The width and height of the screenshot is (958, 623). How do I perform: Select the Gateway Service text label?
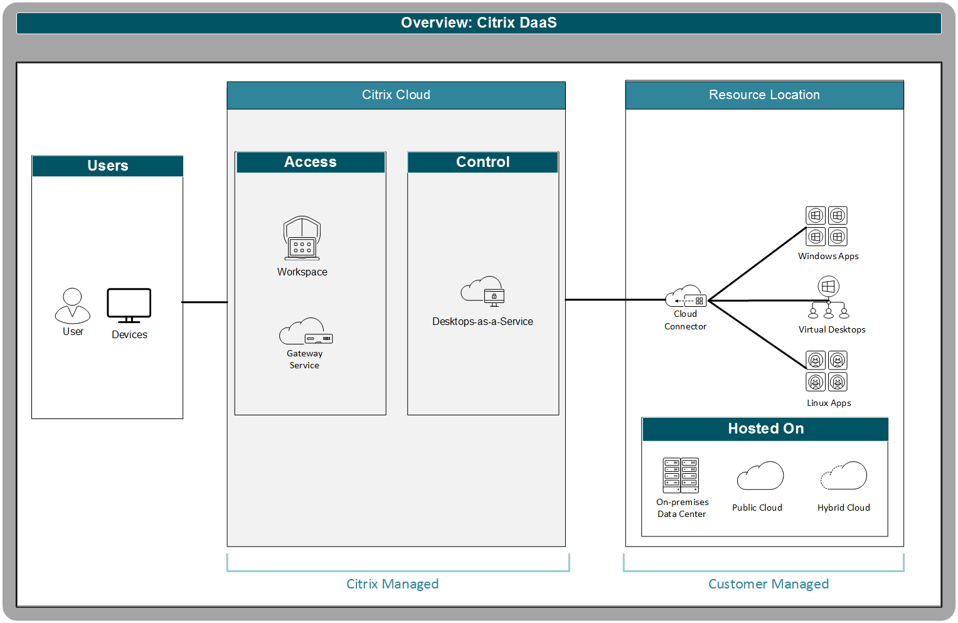point(305,359)
